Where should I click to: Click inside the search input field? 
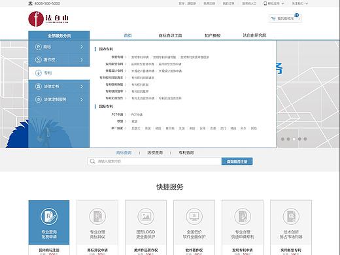154,161
